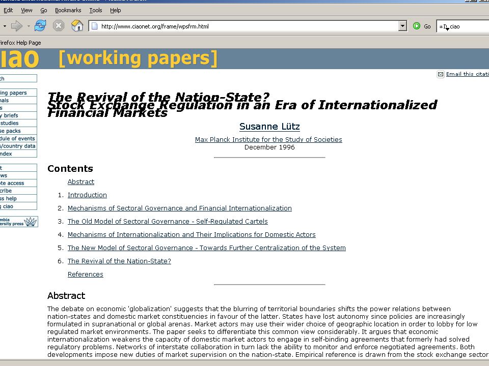Open the Go menu
This screenshot has width=489, height=366.
[x=44, y=10]
